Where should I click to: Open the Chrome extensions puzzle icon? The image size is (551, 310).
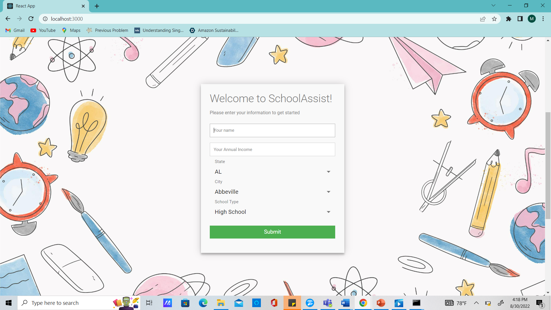(x=509, y=19)
